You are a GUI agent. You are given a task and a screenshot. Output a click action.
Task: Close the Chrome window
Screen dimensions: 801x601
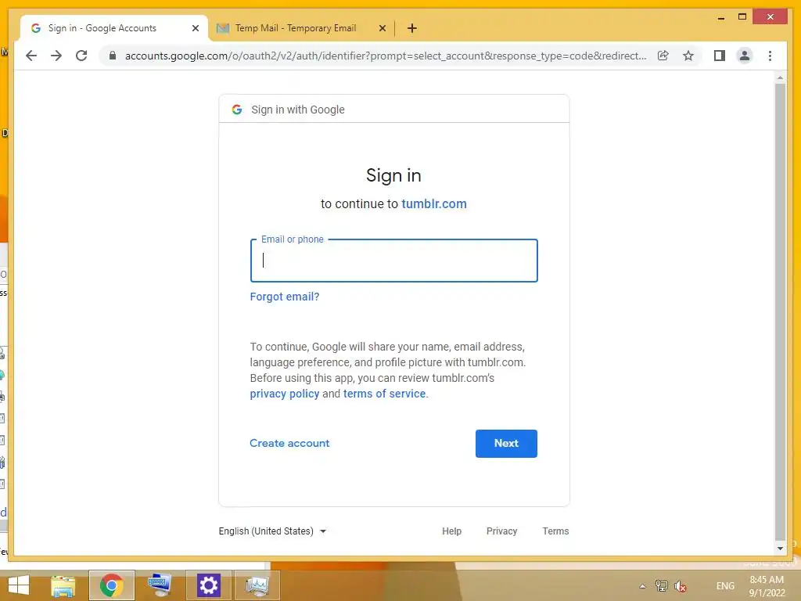pyautogui.click(x=770, y=17)
